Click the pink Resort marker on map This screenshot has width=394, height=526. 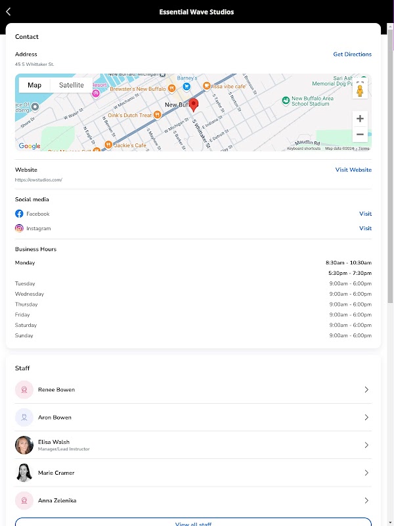(96, 93)
